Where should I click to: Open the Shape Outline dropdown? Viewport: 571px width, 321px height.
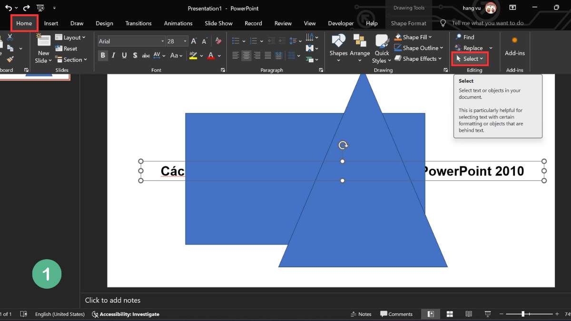pyautogui.click(x=419, y=48)
